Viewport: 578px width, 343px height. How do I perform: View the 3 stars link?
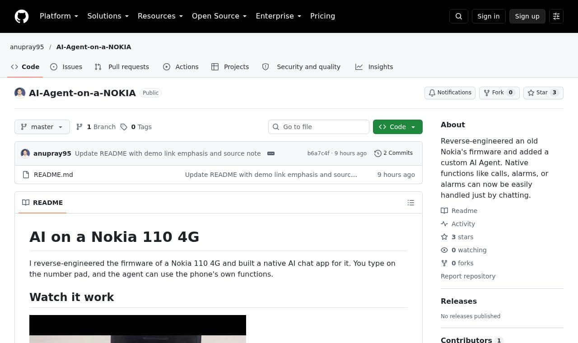(x=457, y=237)
